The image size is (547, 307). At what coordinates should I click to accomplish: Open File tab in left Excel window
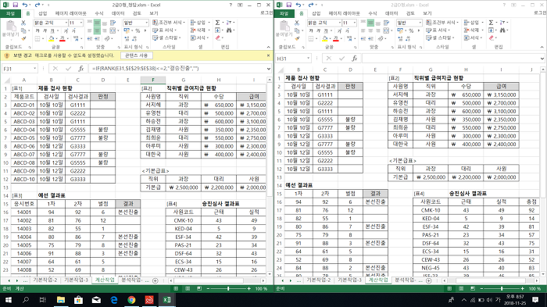point(10,13)
